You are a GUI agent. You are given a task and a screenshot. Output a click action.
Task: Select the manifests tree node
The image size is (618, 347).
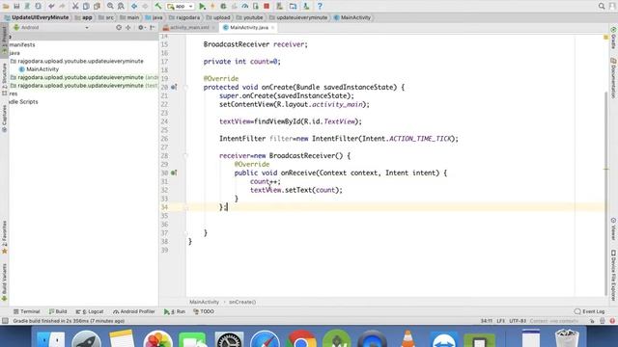[x=22, y=45]
